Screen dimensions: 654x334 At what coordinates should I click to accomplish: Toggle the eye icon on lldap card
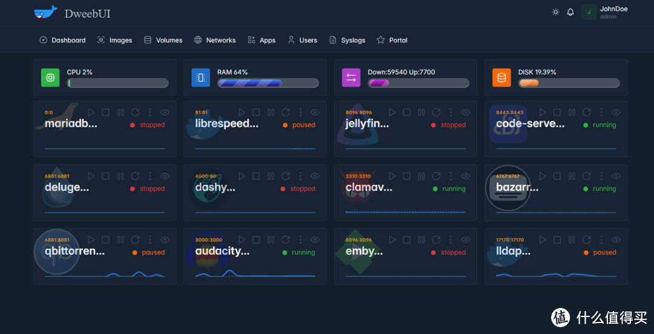(616, 240)
